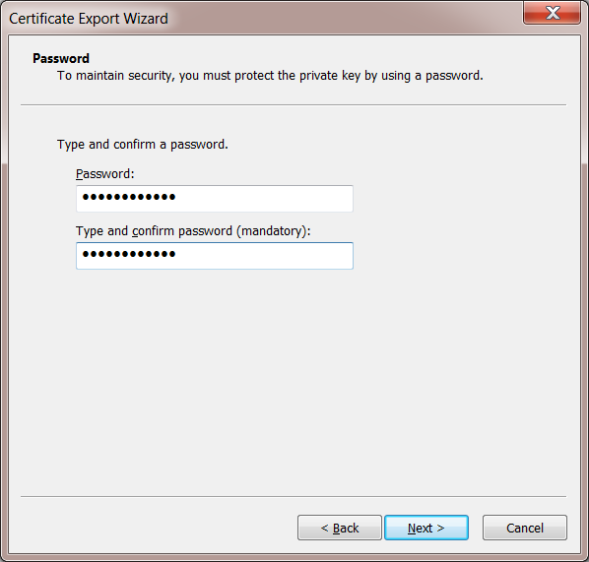Place cursor in masked dots of confirm field
The image size is (589, 562).
129,254
